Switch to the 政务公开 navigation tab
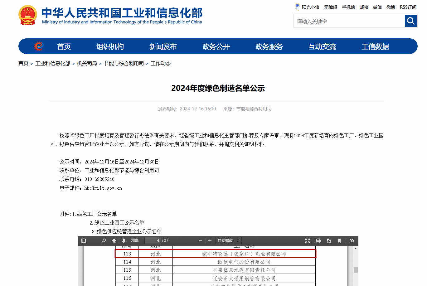The height and width of the screenshot is (286, 427). click(x=216, y=46)
